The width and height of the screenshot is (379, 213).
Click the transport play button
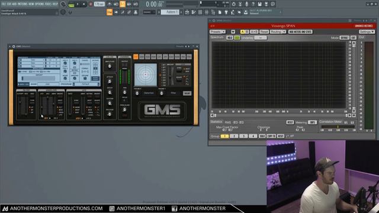[78, 4]
